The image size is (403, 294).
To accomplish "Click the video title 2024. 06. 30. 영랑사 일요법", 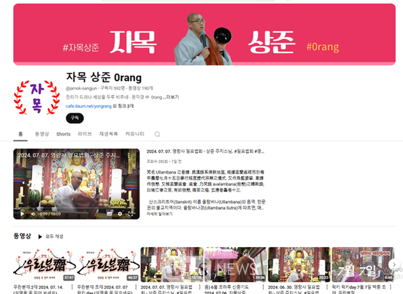I will coord(294,289).
